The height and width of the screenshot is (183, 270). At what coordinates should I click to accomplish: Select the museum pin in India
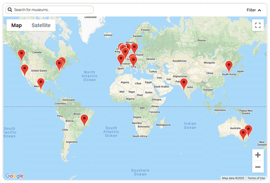[184, 84]
